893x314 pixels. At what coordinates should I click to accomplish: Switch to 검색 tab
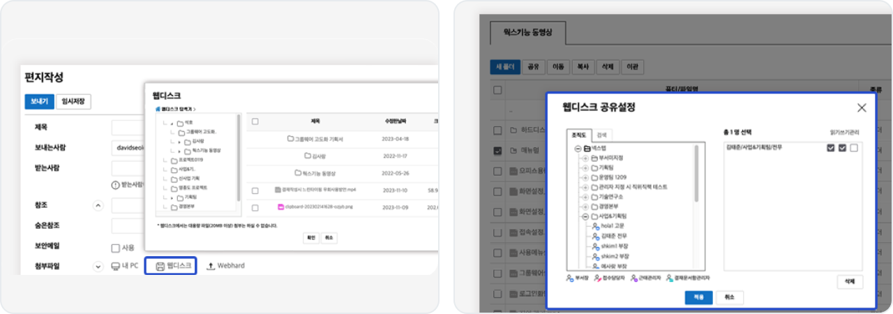[x=601, y=134]
